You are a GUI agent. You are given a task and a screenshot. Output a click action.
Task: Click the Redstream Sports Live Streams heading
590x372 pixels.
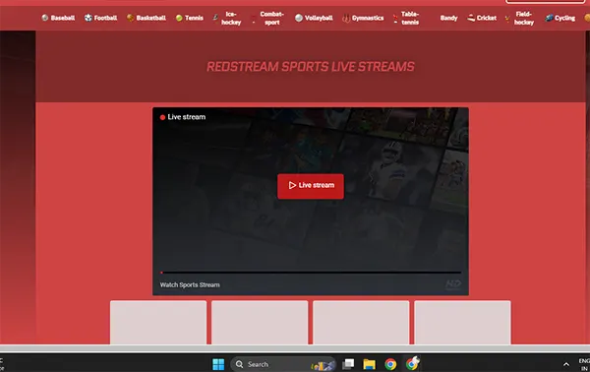click(311, 67)
